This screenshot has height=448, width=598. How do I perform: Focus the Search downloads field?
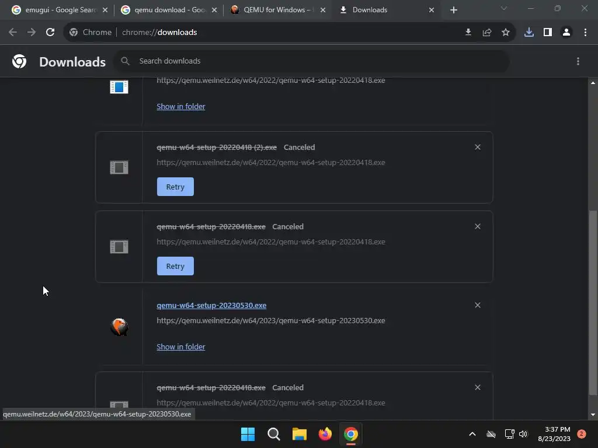pyautogui.click(x=311, y=61)
